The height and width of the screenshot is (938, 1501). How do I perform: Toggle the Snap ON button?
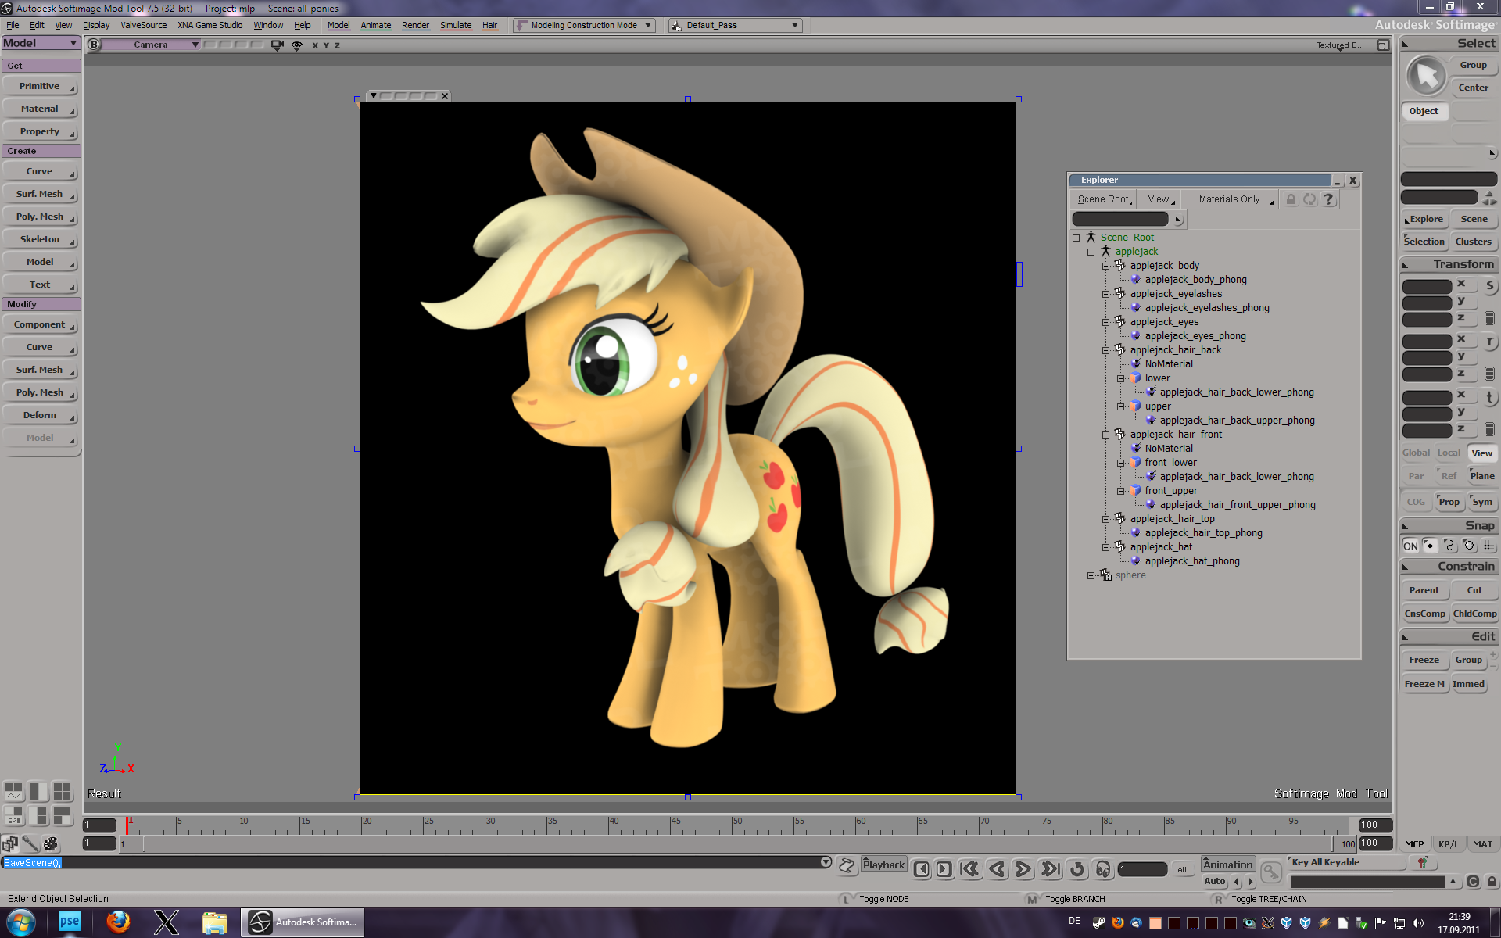[1410, 546]
